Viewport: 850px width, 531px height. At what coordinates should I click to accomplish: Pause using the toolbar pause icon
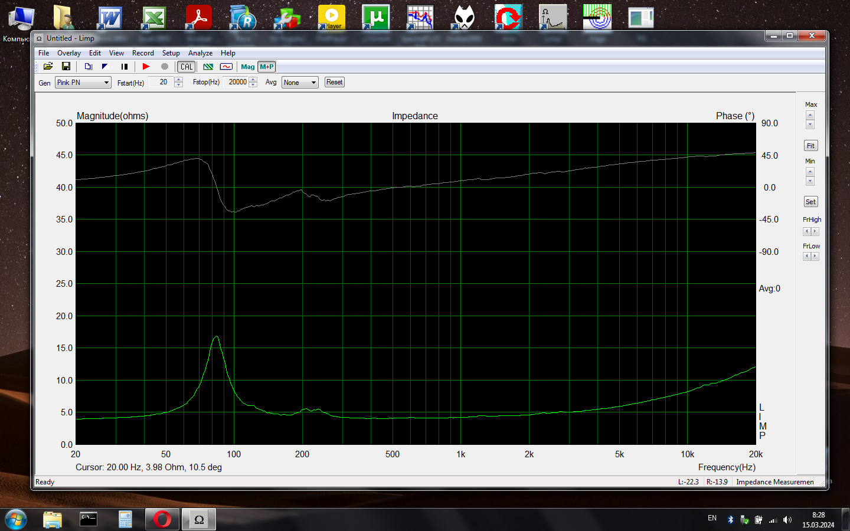click(125, 67)
